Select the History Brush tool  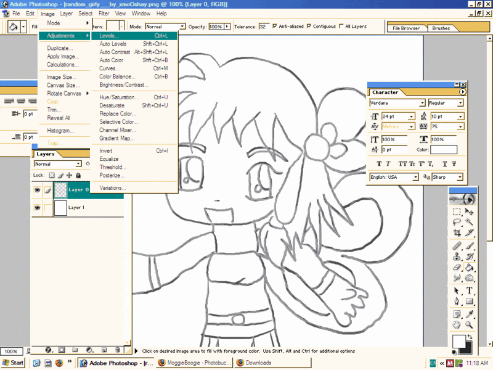click(469, 257)
